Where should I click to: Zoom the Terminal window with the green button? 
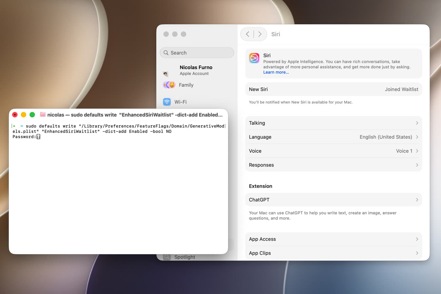point(32,115)
